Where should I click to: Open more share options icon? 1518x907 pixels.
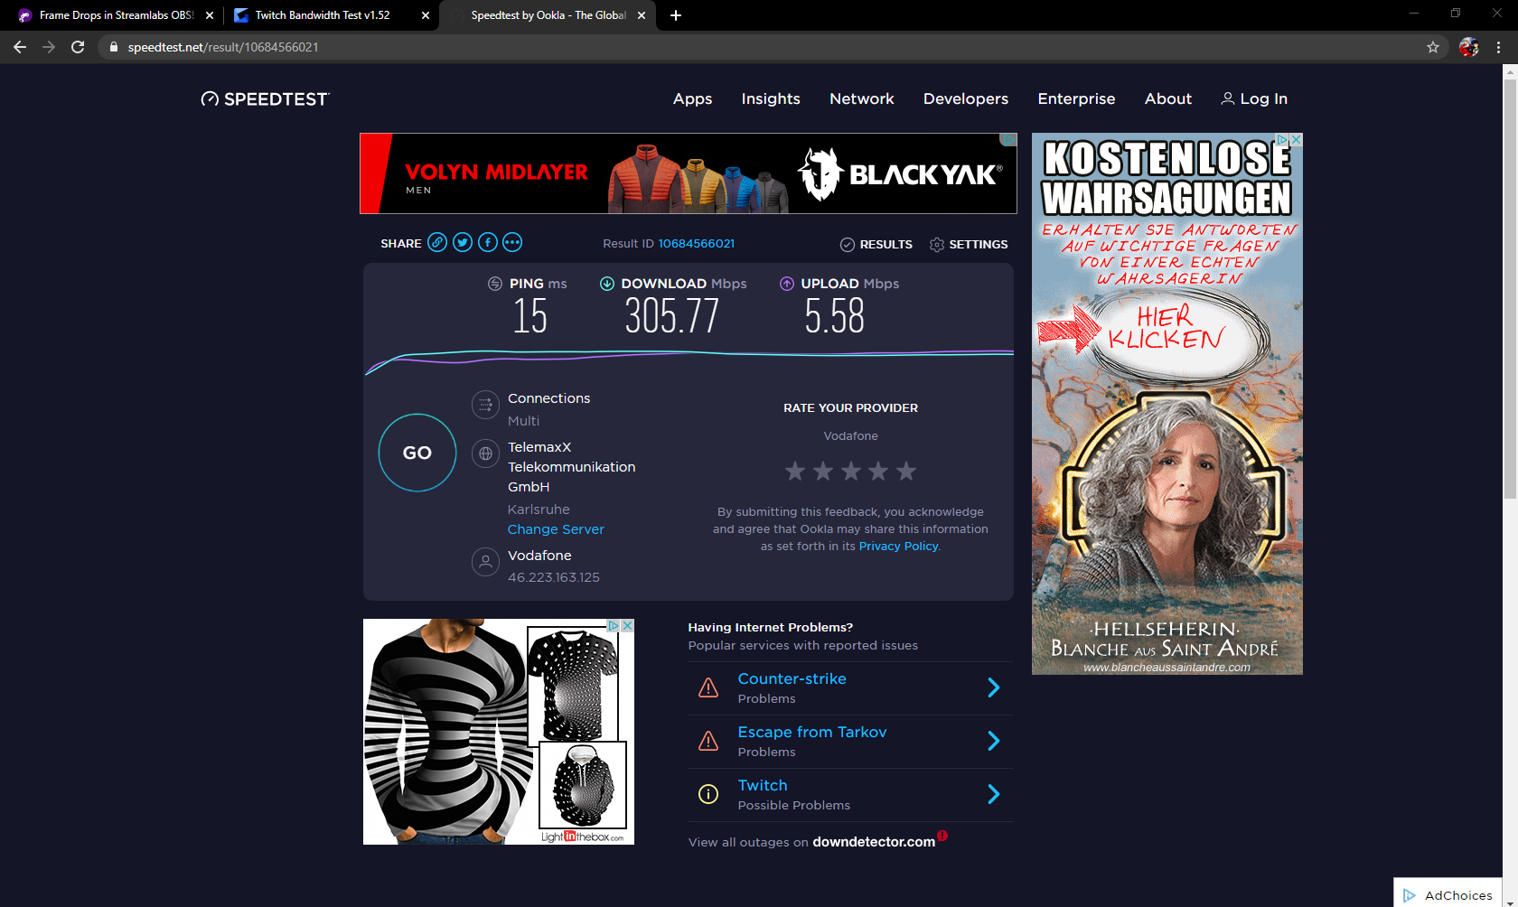point(512,242)
